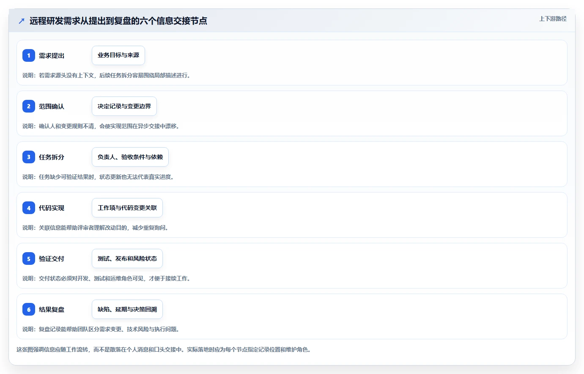Select the 需求提出 step title
Viewport: 584px width, 374px height.
(x=52, y=55)
